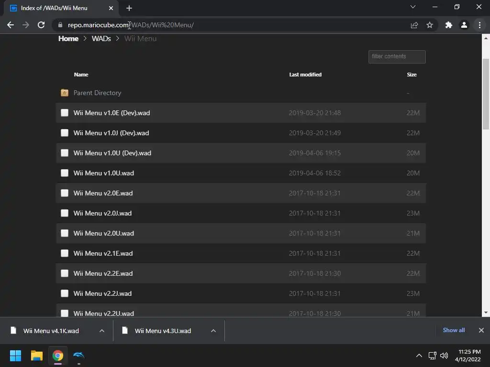This screenshot has width=490, height=367.
Task: Sort by Last modified column header
Action: pos(305,75)
